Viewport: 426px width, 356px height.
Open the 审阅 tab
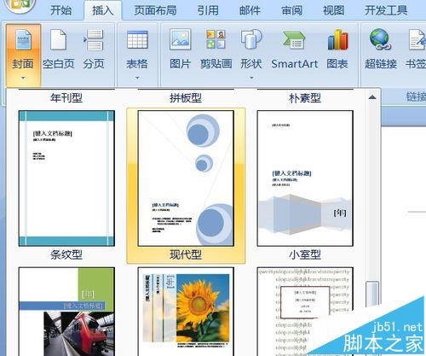pyautogui.click(x=291, y=11)
